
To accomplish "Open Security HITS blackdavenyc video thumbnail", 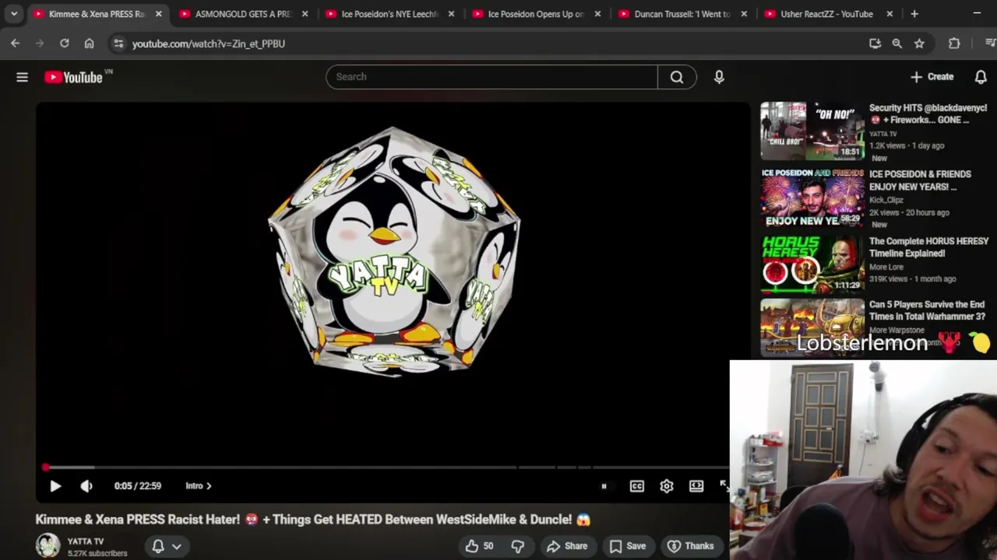I will [812, 131].
